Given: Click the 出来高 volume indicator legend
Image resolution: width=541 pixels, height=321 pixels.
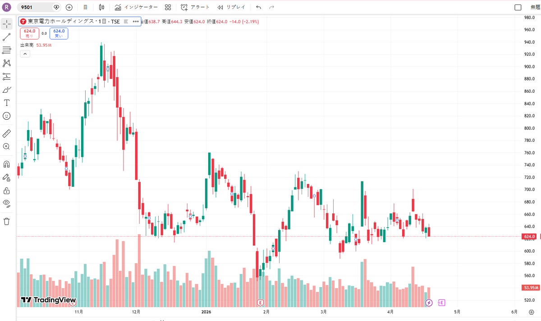Looking at the screenshot, I should pos(28,45).
